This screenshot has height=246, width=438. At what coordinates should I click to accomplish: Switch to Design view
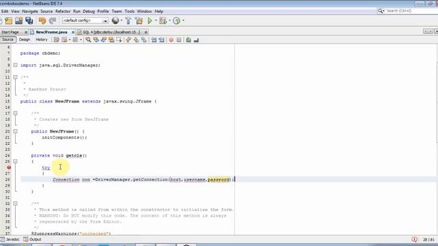click(25, 40)
